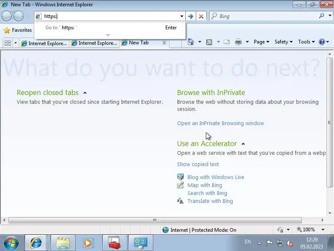Open Windows Explorer from taskbar
334x251 pixels.
coord(63,243)
